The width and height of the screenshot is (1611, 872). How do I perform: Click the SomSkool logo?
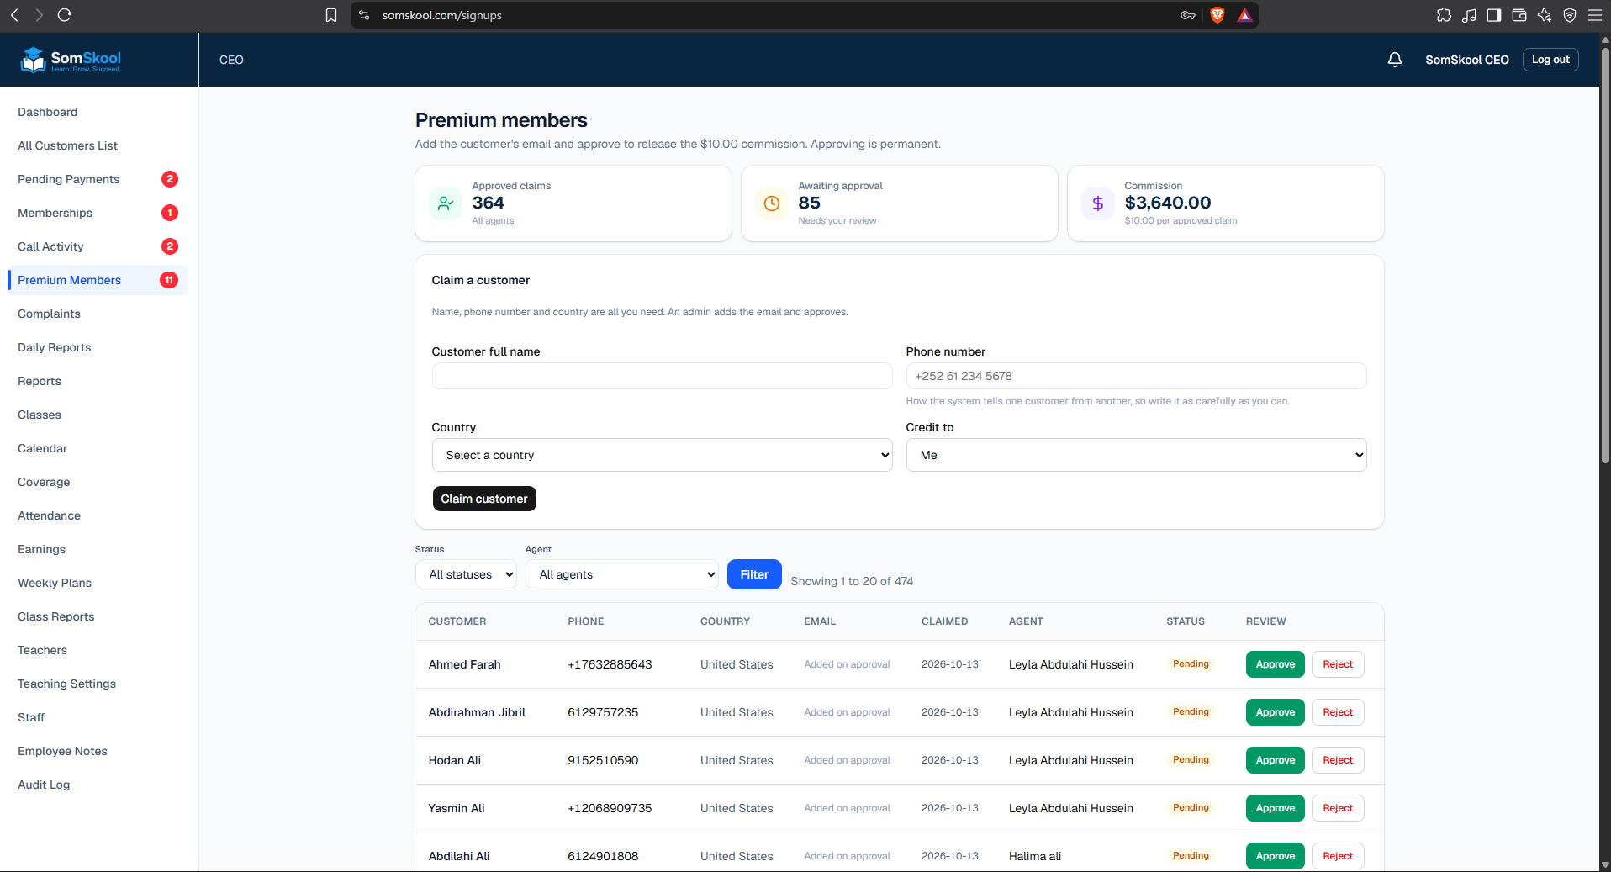(x=71, y=60)
